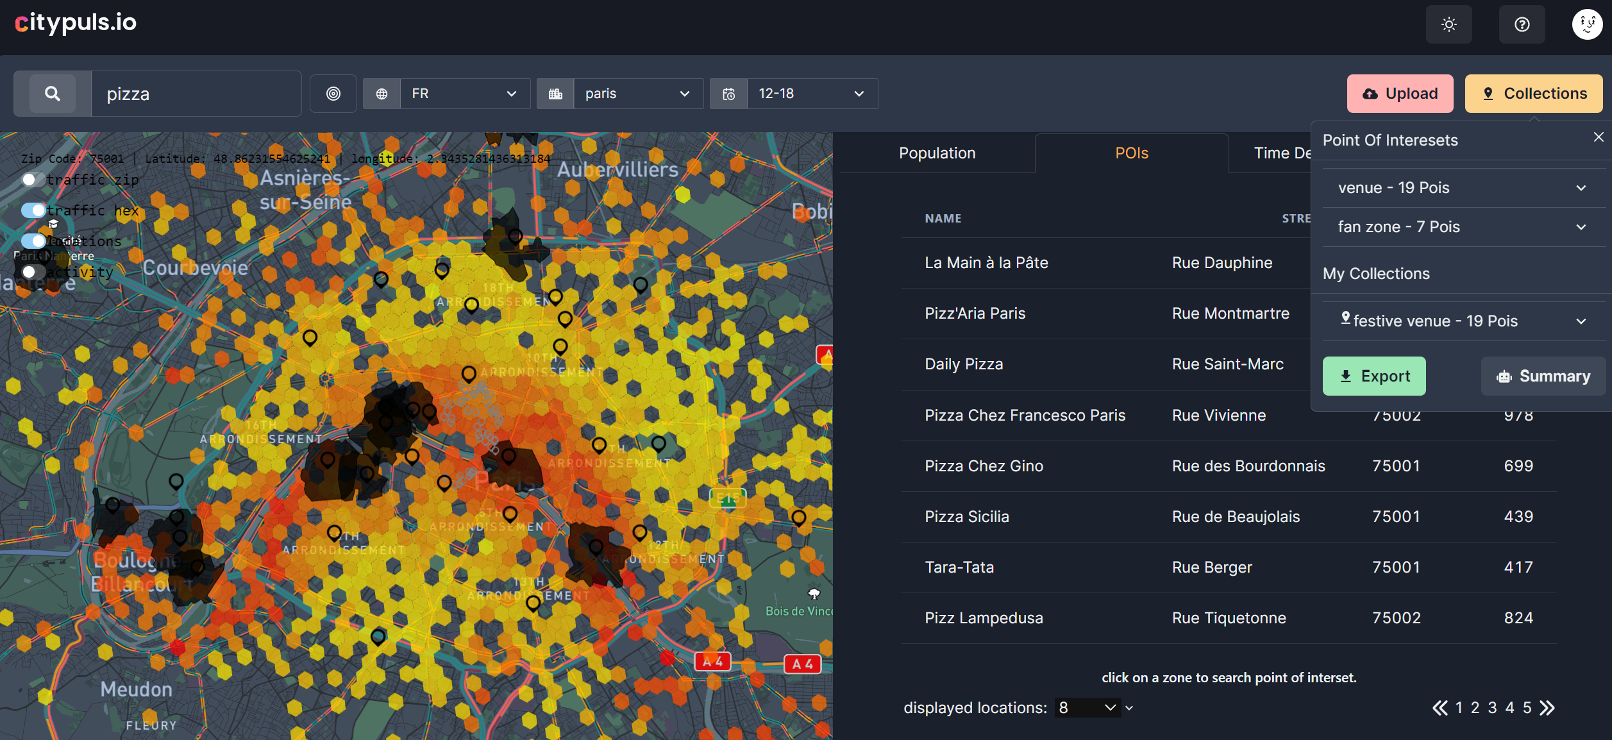Click the upload icon button
The image size is (1612, 740).
tap(1400, 94)
